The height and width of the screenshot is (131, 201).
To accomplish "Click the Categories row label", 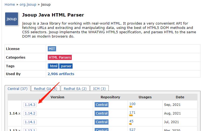I will 16,57.
